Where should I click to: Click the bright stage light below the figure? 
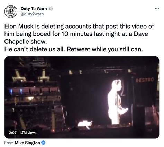(x=85, y=124)
